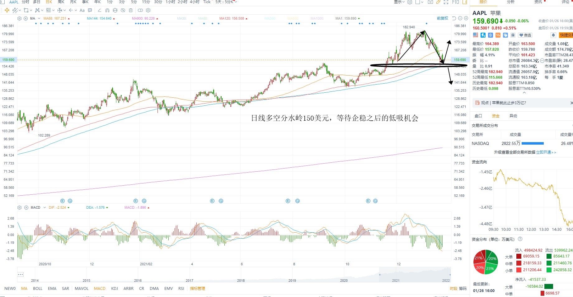Open F10 company info
573x297 pixels.
click(x=455, y=2)
